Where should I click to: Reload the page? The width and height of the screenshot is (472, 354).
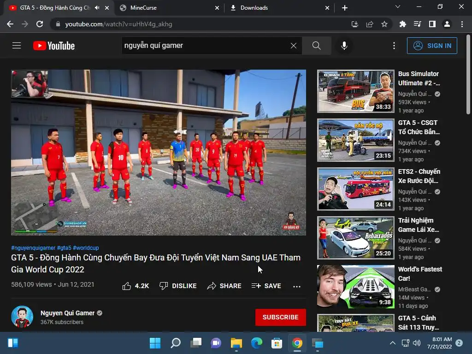[x=40, y=24]
